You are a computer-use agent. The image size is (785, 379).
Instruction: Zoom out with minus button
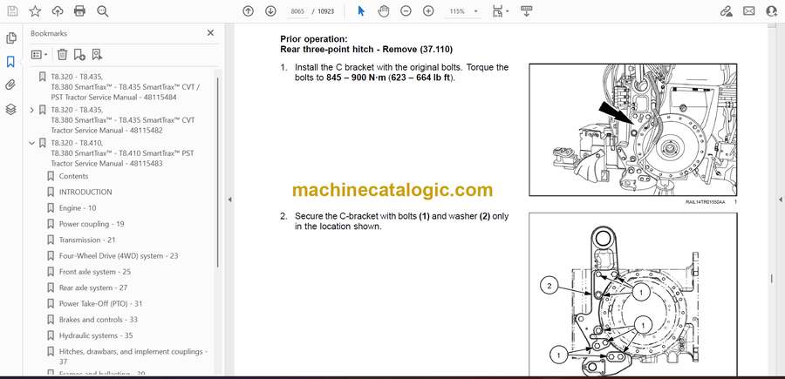coord(406,11)
